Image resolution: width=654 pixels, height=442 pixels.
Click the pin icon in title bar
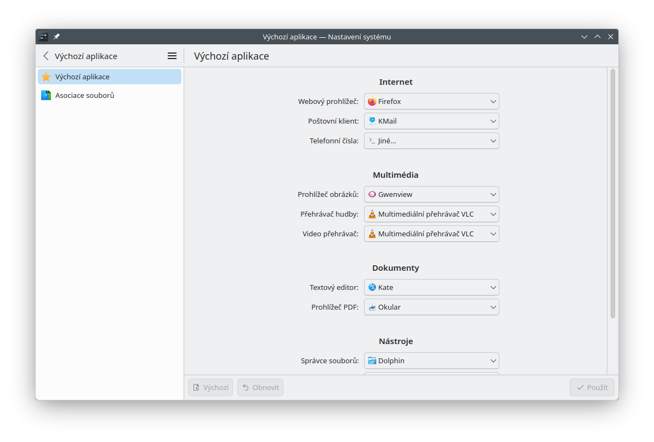click(56, 37)
